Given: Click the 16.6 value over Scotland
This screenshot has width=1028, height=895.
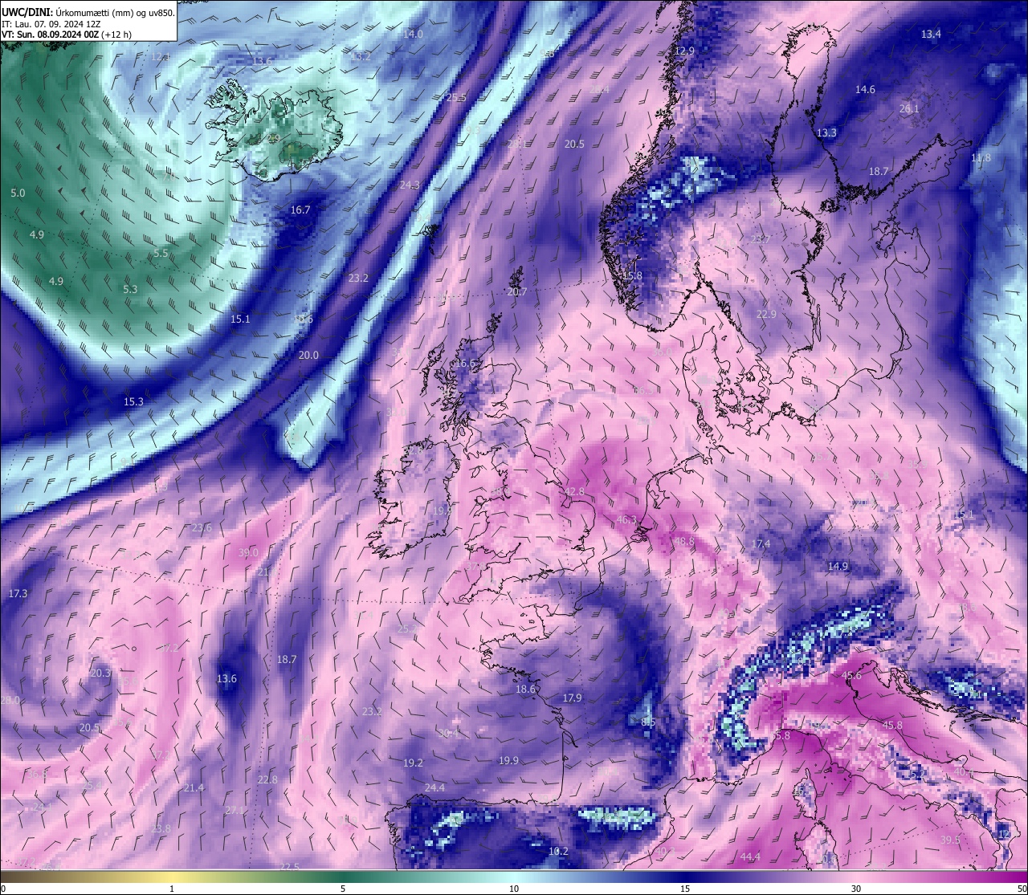Looking at the screenshot, I should point(466,364).
